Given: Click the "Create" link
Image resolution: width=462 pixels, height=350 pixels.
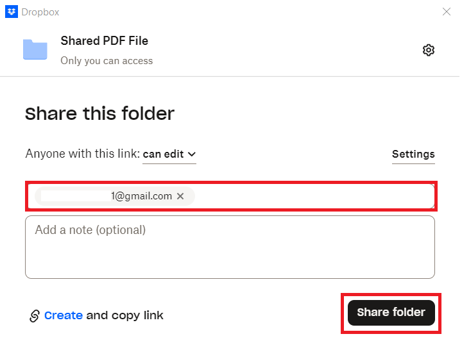Looking at the screenshot, I should (x=63, y=315).
